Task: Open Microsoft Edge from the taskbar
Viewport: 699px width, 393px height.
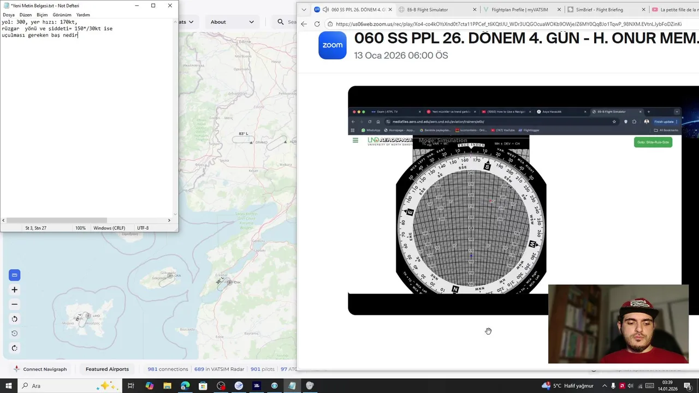Action: click(x=185, y=386)
